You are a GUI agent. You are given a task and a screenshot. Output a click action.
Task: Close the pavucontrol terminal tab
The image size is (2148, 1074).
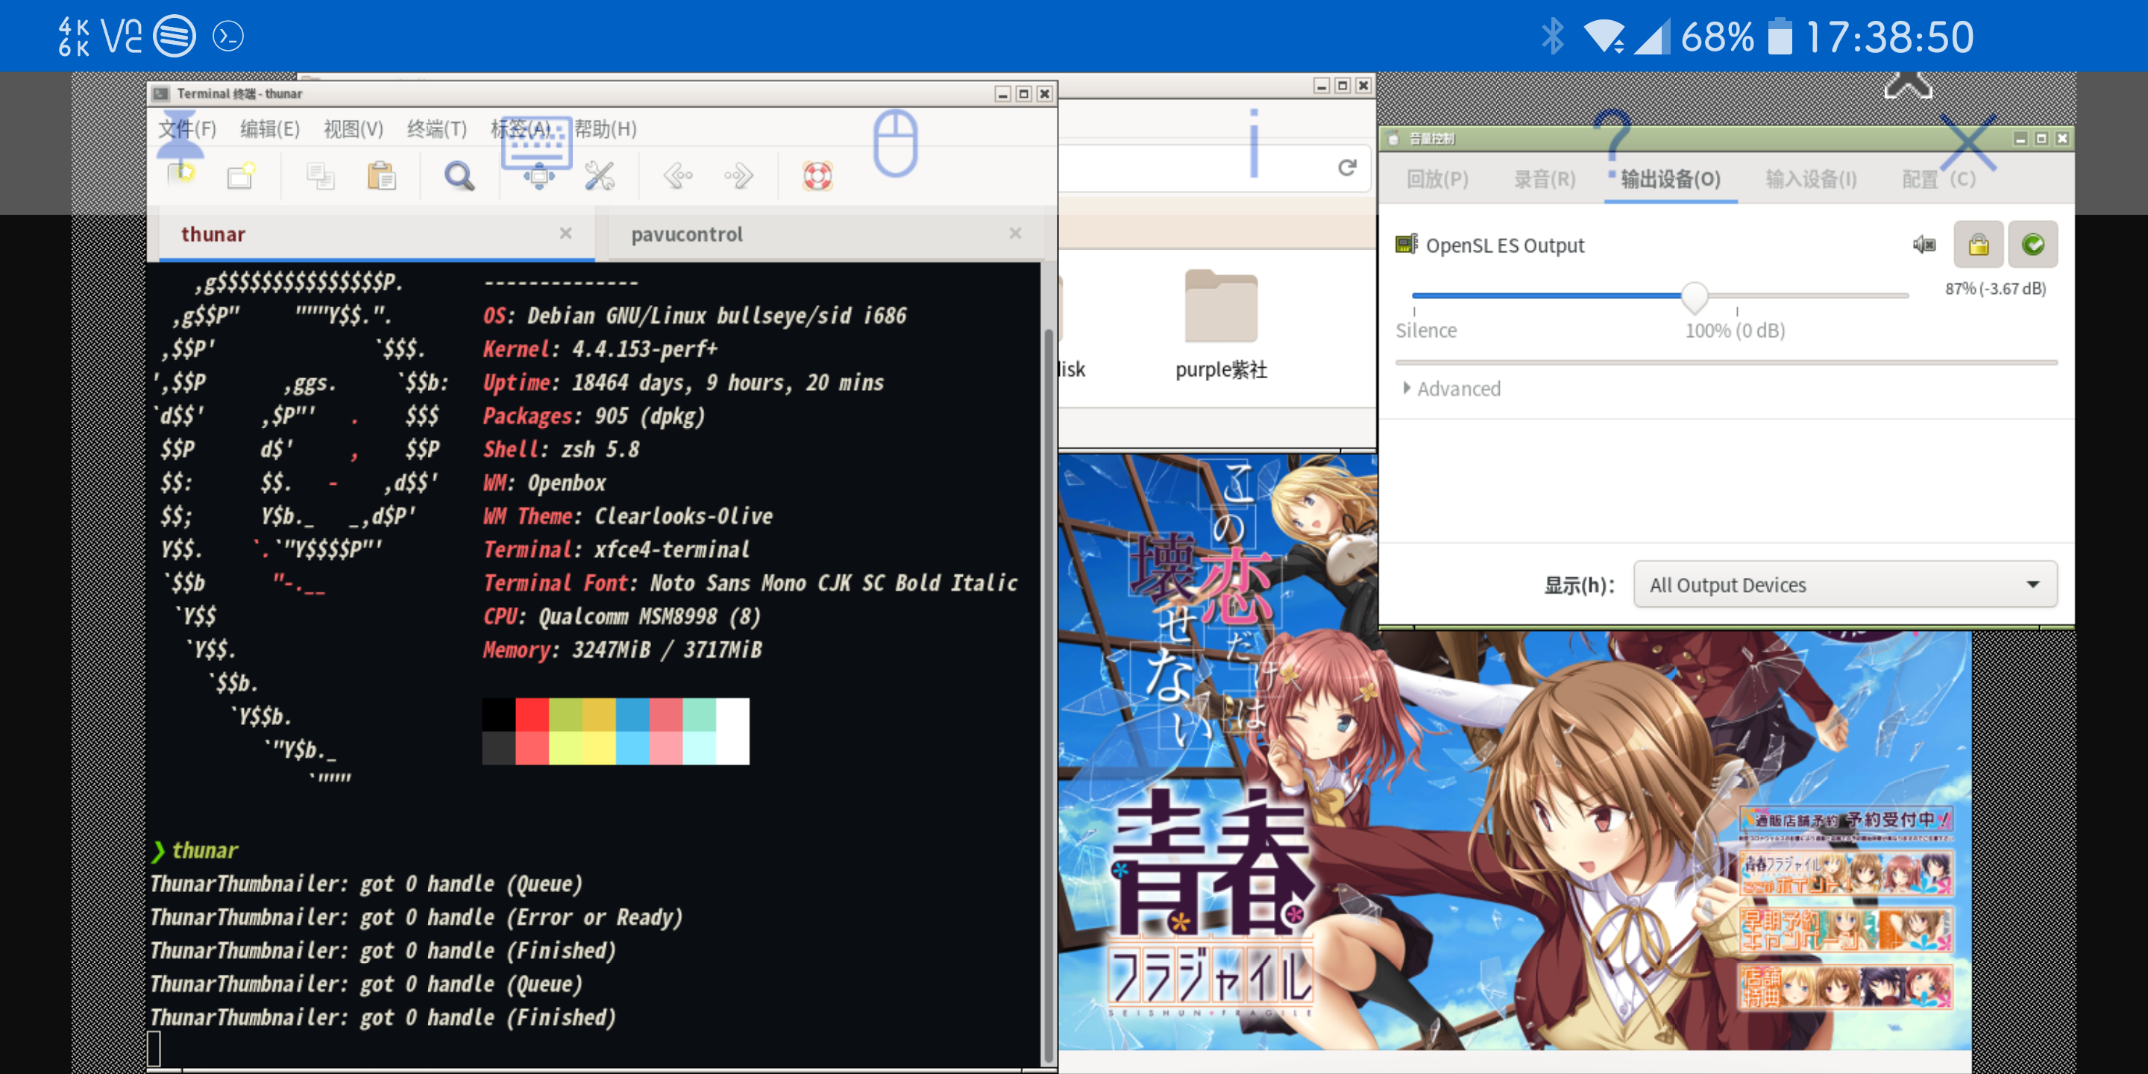[1015, 233]
